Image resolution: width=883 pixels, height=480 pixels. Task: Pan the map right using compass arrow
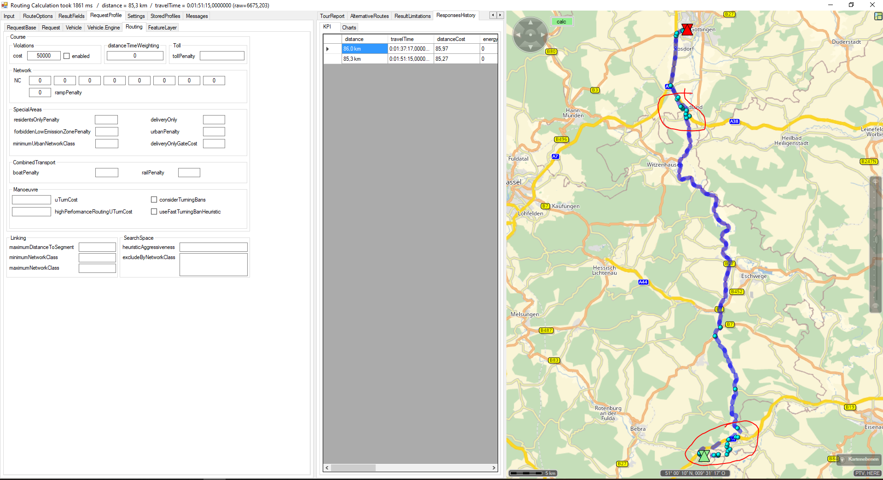click(543, 35)
